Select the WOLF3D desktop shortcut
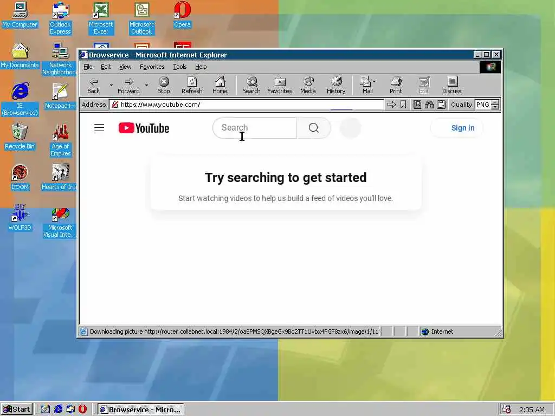This screenshot has width=555, height=416. click(20, 218)
